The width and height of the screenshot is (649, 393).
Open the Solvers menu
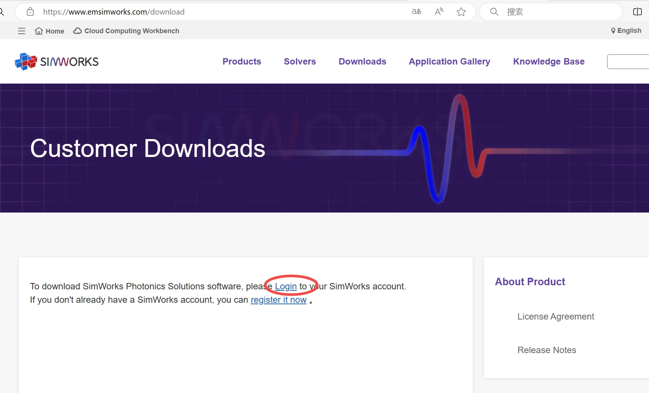point(300,62)
